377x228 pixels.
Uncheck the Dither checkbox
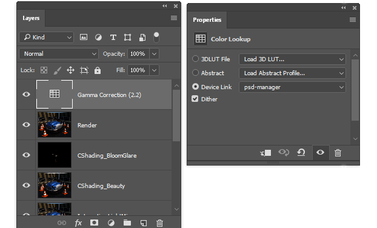click(195, 99)
